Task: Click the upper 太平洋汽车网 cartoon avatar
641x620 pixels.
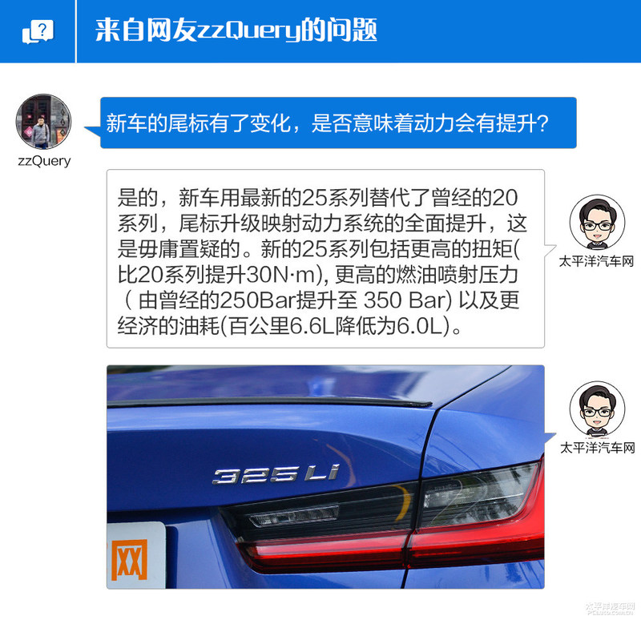Action: pos(597,223)
